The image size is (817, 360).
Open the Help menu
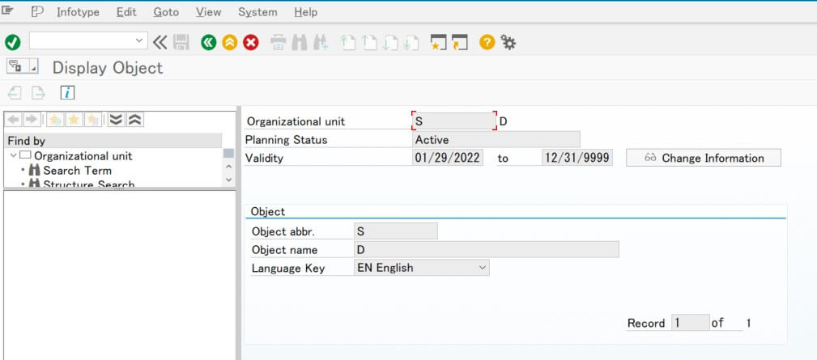[305, 12]
